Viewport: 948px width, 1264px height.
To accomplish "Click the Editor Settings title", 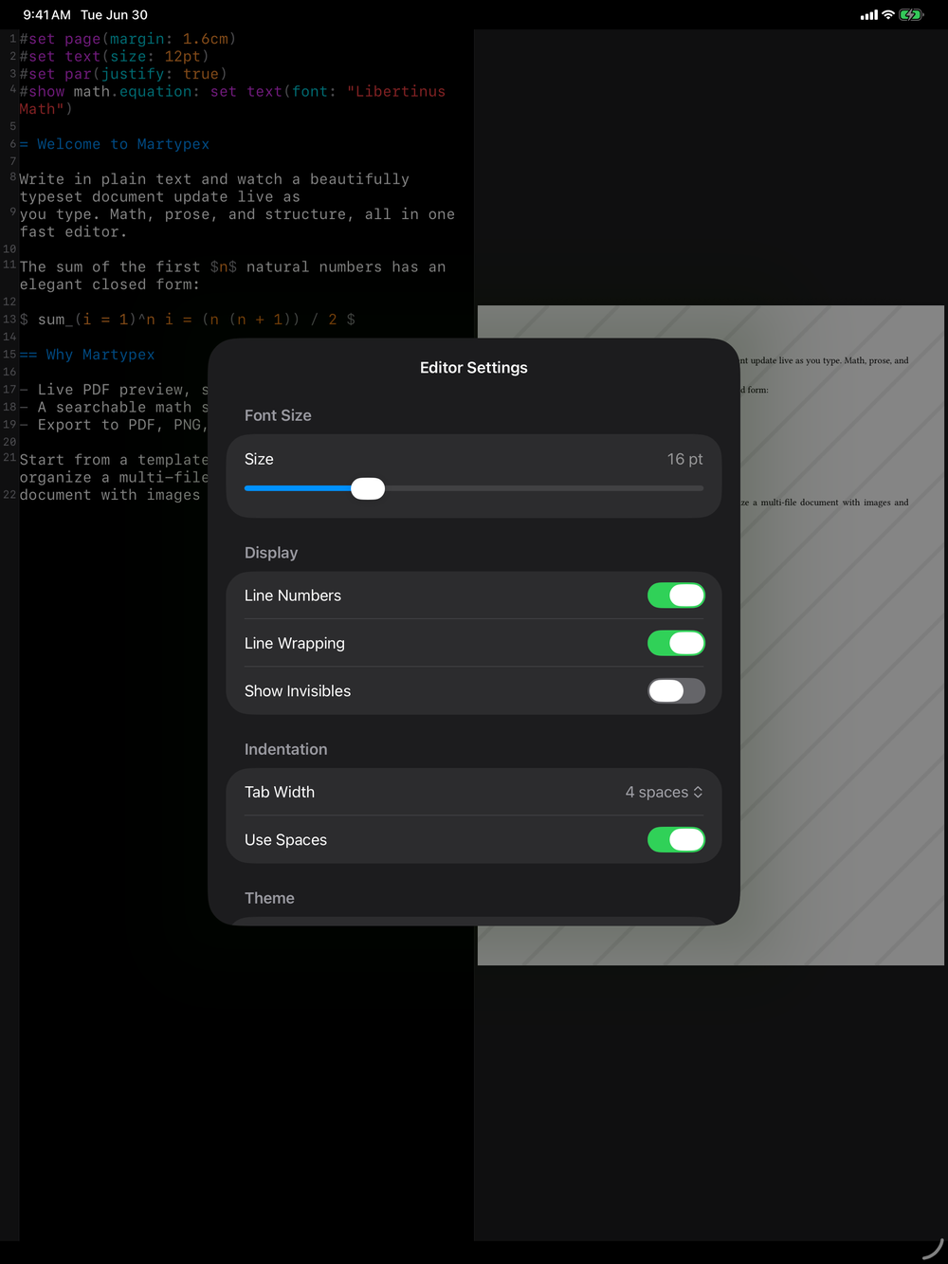I will pos(474,368).
